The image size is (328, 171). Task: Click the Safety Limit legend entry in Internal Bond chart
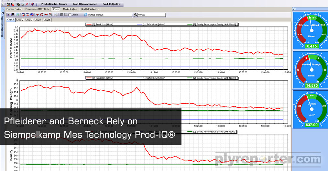151,25
